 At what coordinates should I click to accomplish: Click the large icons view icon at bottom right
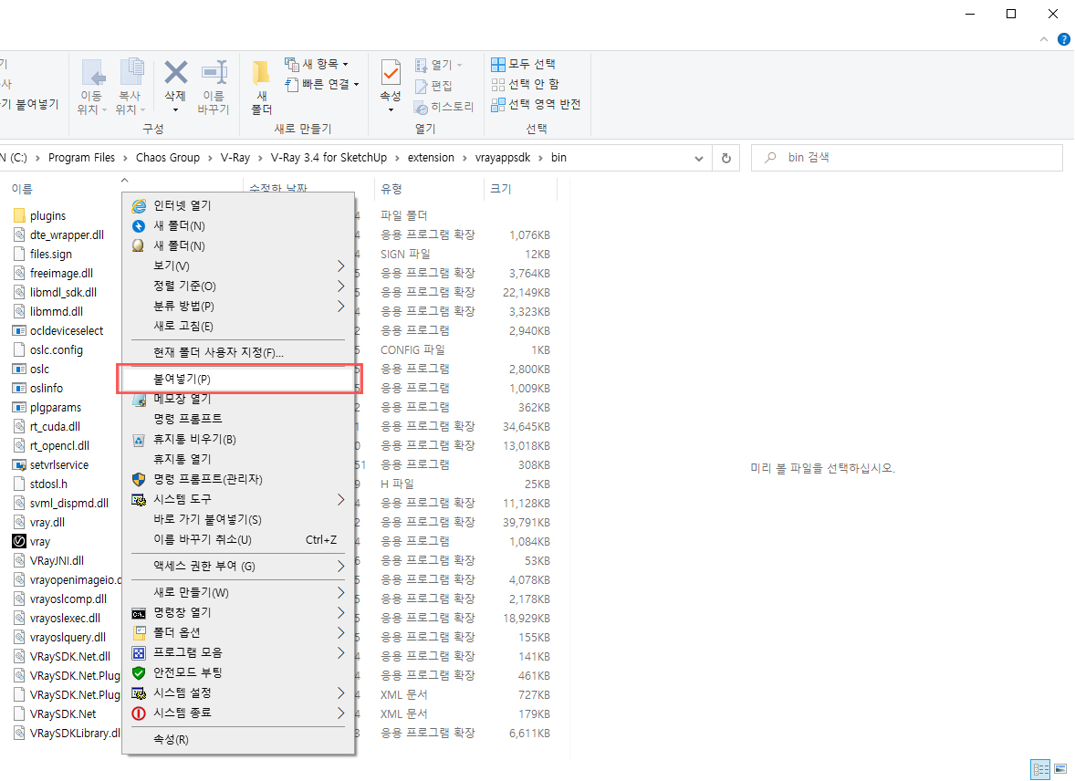tap(1060, 769)
